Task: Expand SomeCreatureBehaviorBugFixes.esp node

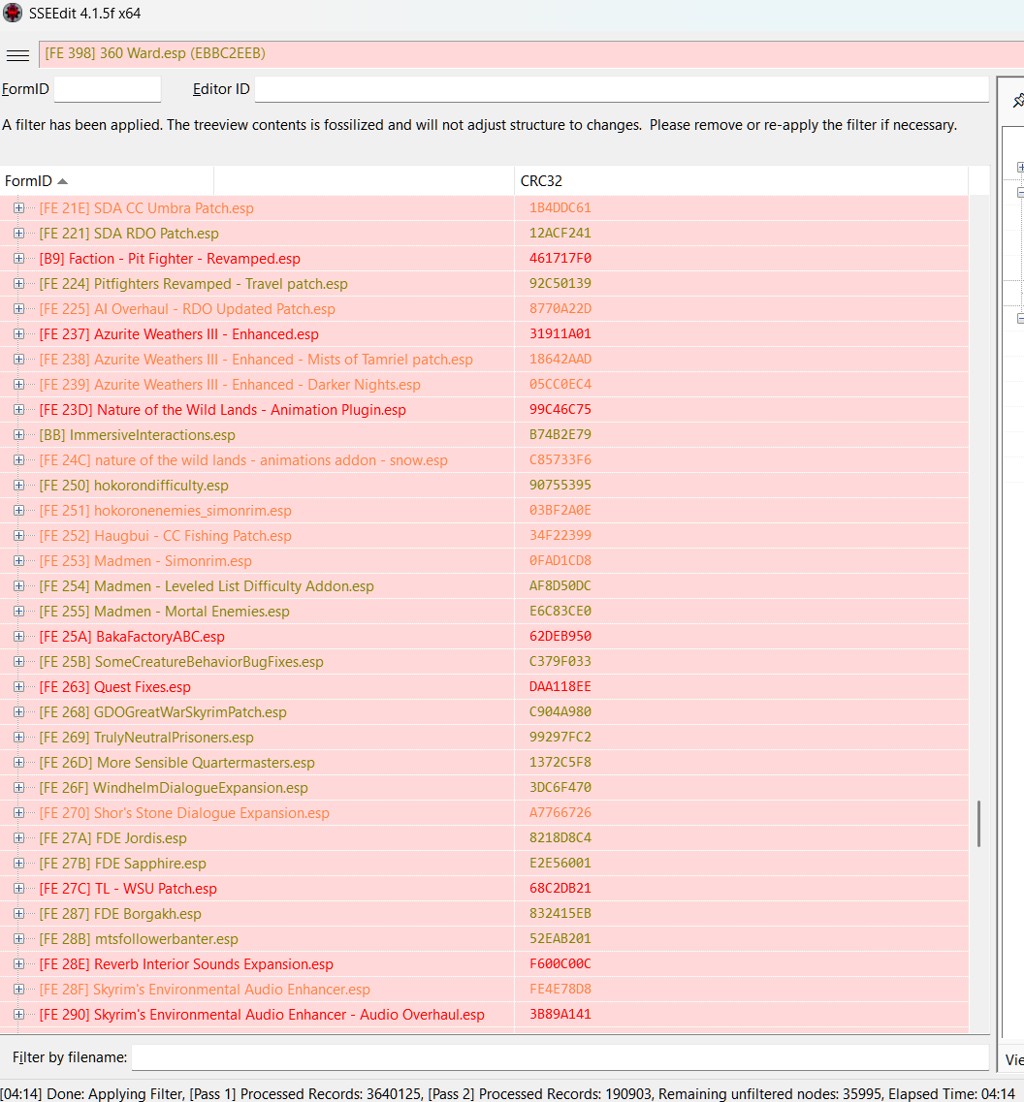Action: 19,662
